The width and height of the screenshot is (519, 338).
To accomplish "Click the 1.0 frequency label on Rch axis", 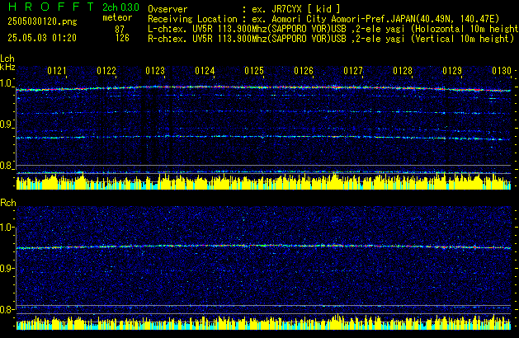I will (x=6, y=228).
